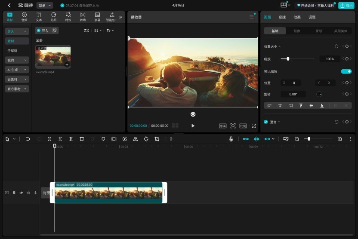Toggle track visibility eye icon
The image size is (358, 239).
click(x=21, y=193)
